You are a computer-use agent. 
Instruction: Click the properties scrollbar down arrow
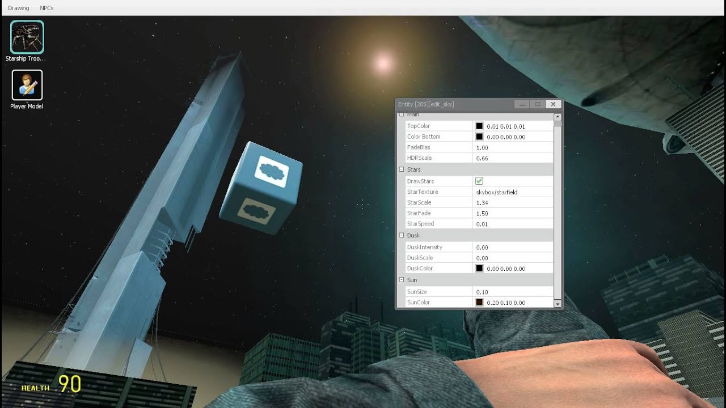[558, 304]
